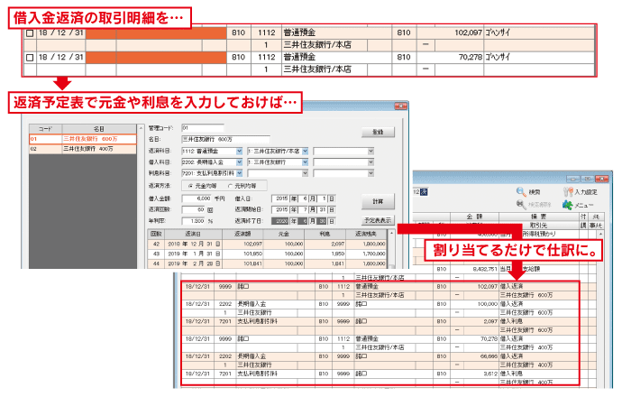This screenshot has height=397, width=622.
Task: Click the 管理コード input field
Action: 203,128
